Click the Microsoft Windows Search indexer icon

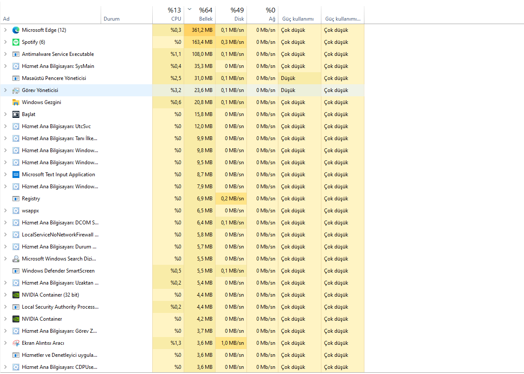[16, 259]
